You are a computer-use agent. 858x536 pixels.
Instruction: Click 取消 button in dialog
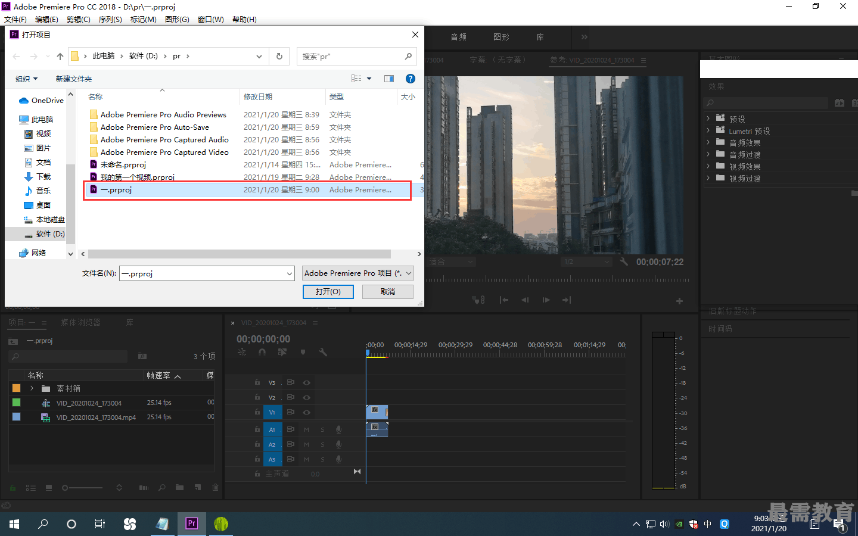tap(388, 291)
